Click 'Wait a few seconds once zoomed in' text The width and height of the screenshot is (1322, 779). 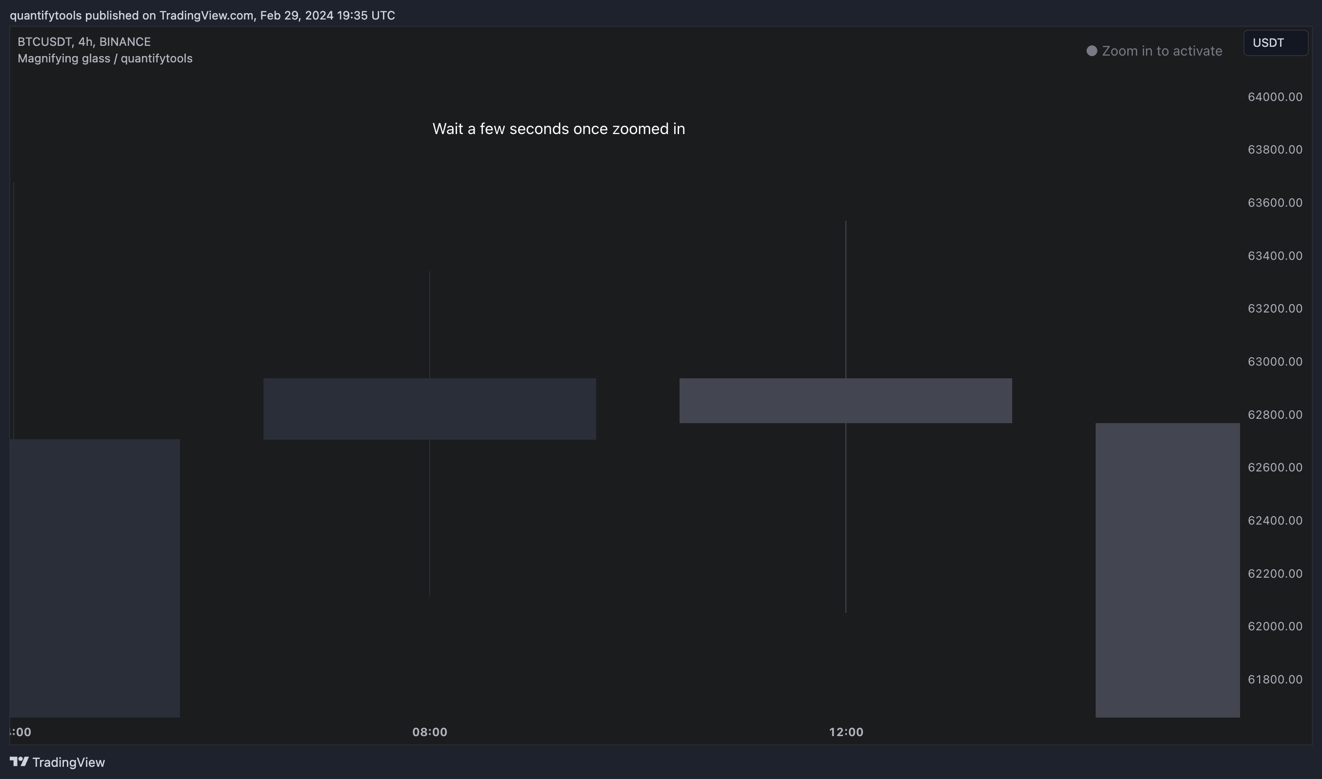click(559, 129)
